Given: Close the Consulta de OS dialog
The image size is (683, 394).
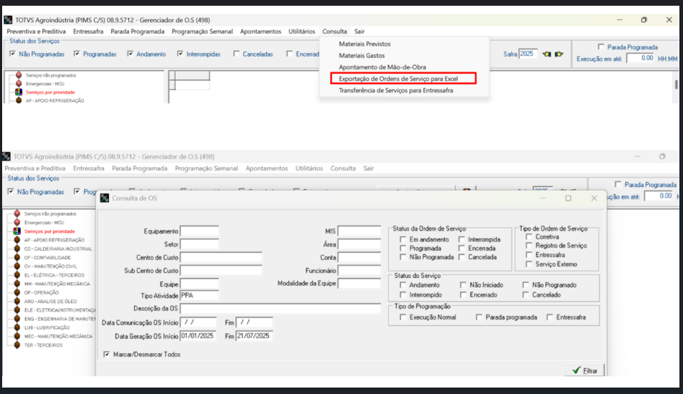Looking at the screenshot, I should click(594, 198).
